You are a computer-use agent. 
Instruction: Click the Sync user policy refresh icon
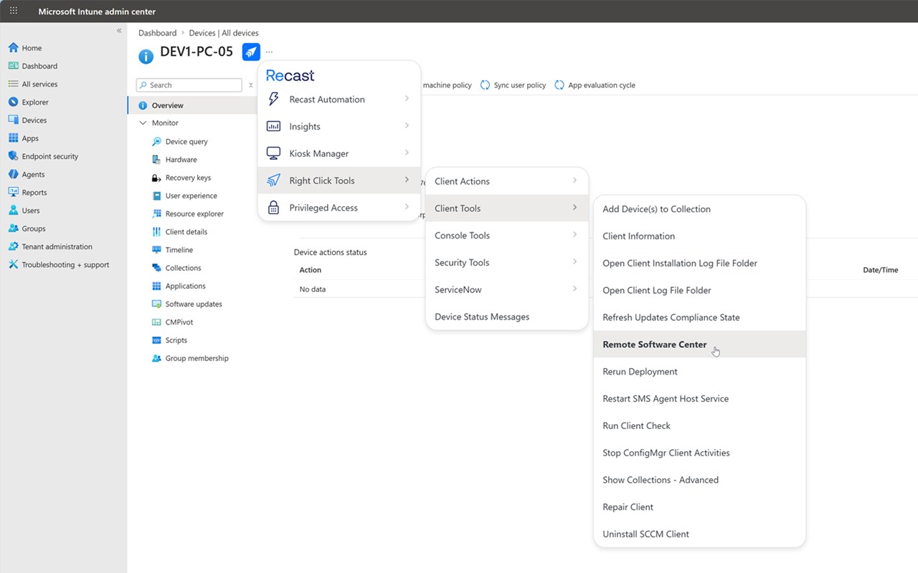coord(486,85)
